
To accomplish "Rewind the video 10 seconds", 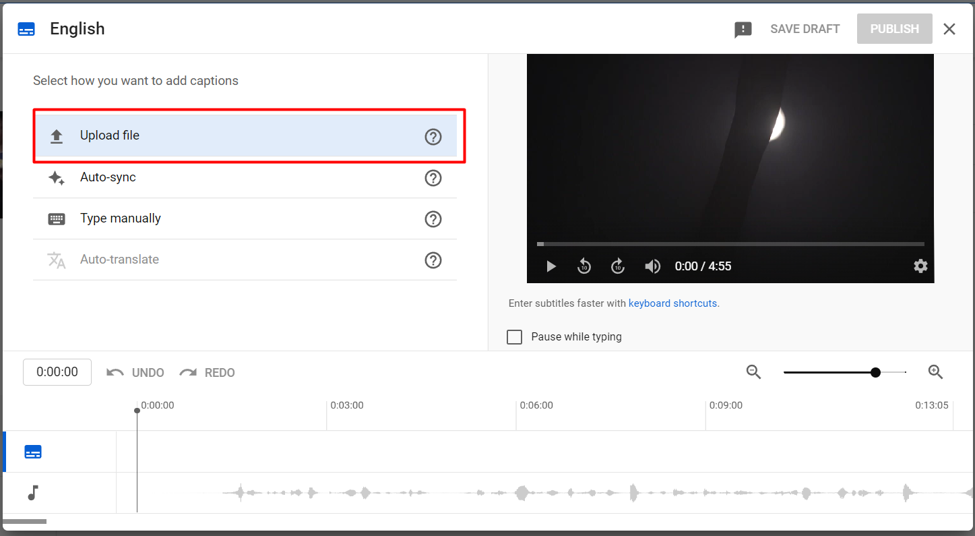I will 584,266.
